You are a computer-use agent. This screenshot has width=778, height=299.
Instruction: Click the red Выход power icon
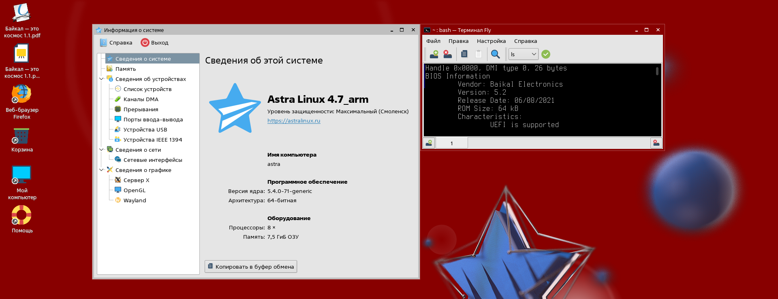[x=145, y=42]
